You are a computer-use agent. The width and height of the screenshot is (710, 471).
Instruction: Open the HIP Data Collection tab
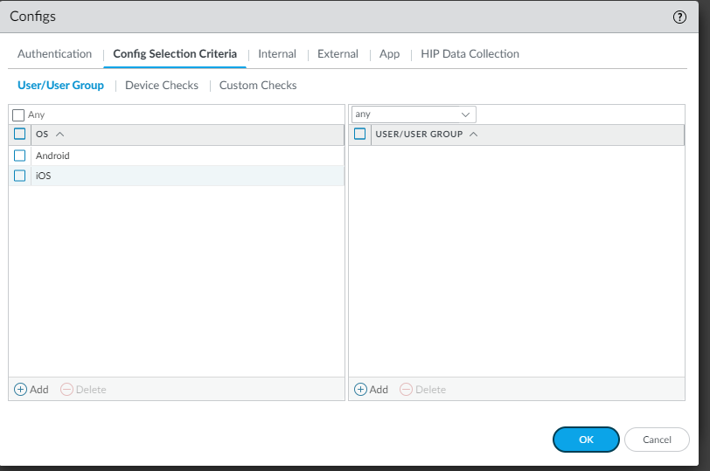[x=470, y=54]
